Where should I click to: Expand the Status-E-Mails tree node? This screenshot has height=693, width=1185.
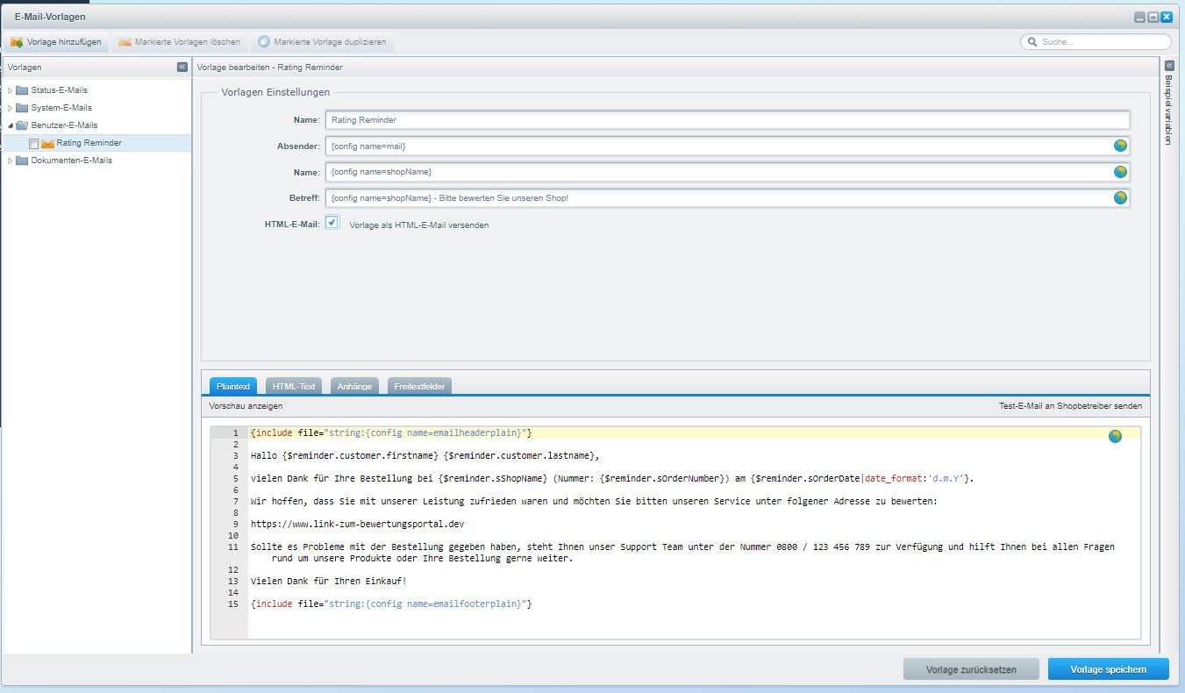click(x=11, y=90)
